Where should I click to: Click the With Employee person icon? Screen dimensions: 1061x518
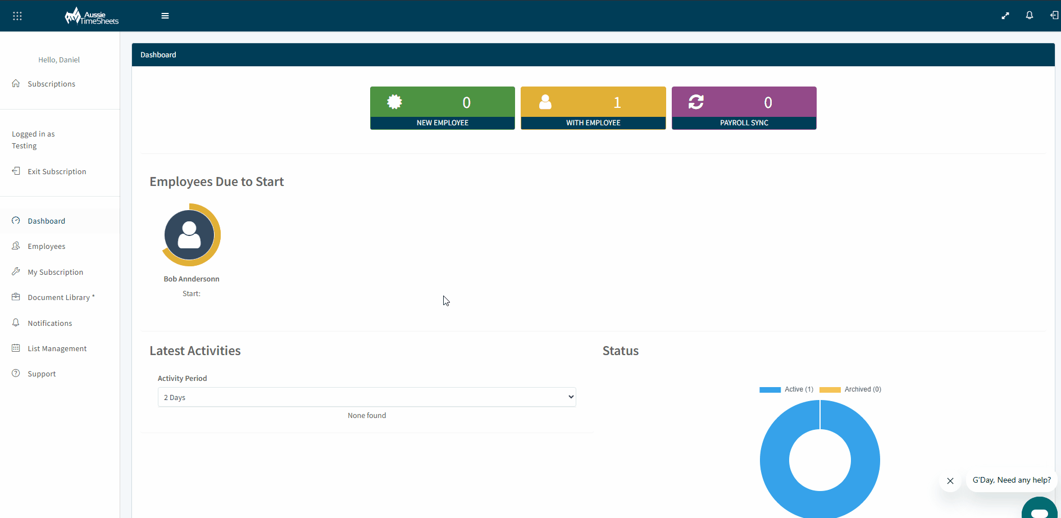coord(545,102)
